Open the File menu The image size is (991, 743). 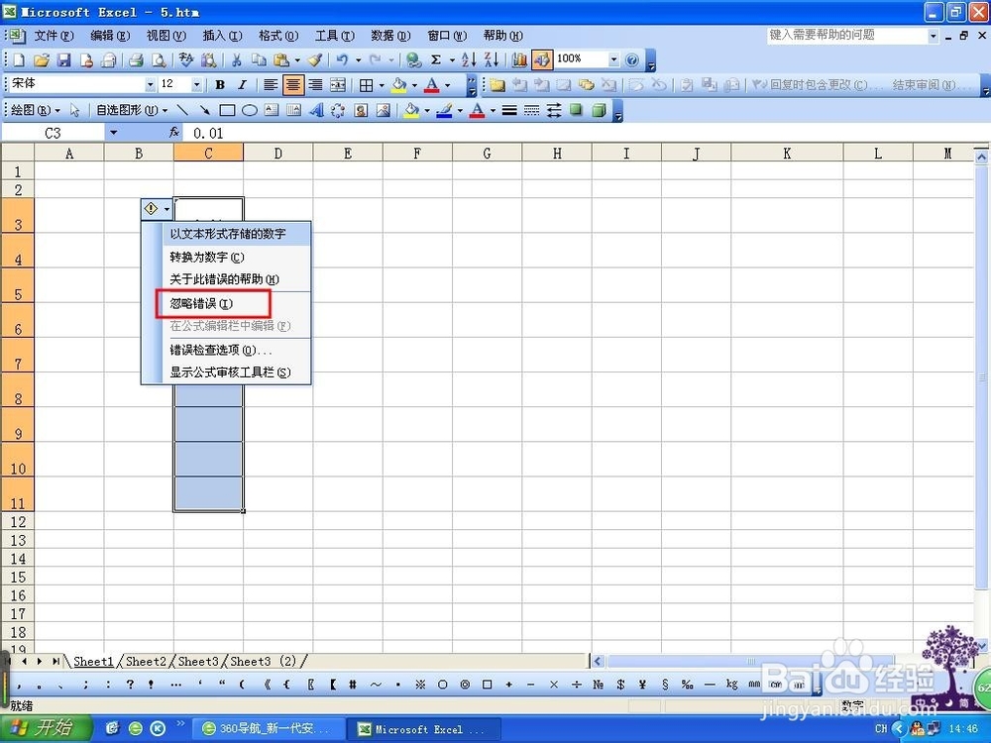click(x=54, y=36)
